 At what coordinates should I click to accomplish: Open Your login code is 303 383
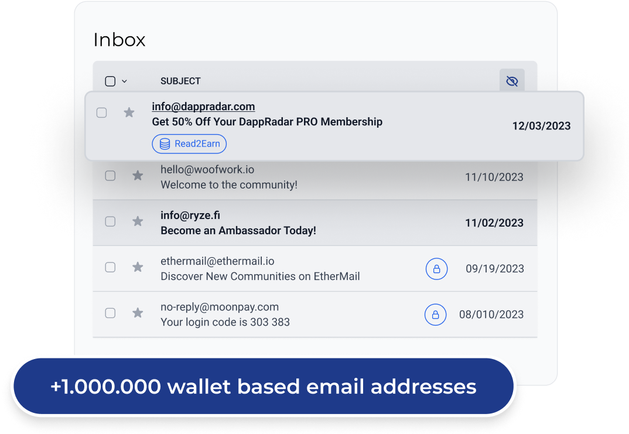tap(225, 322)
